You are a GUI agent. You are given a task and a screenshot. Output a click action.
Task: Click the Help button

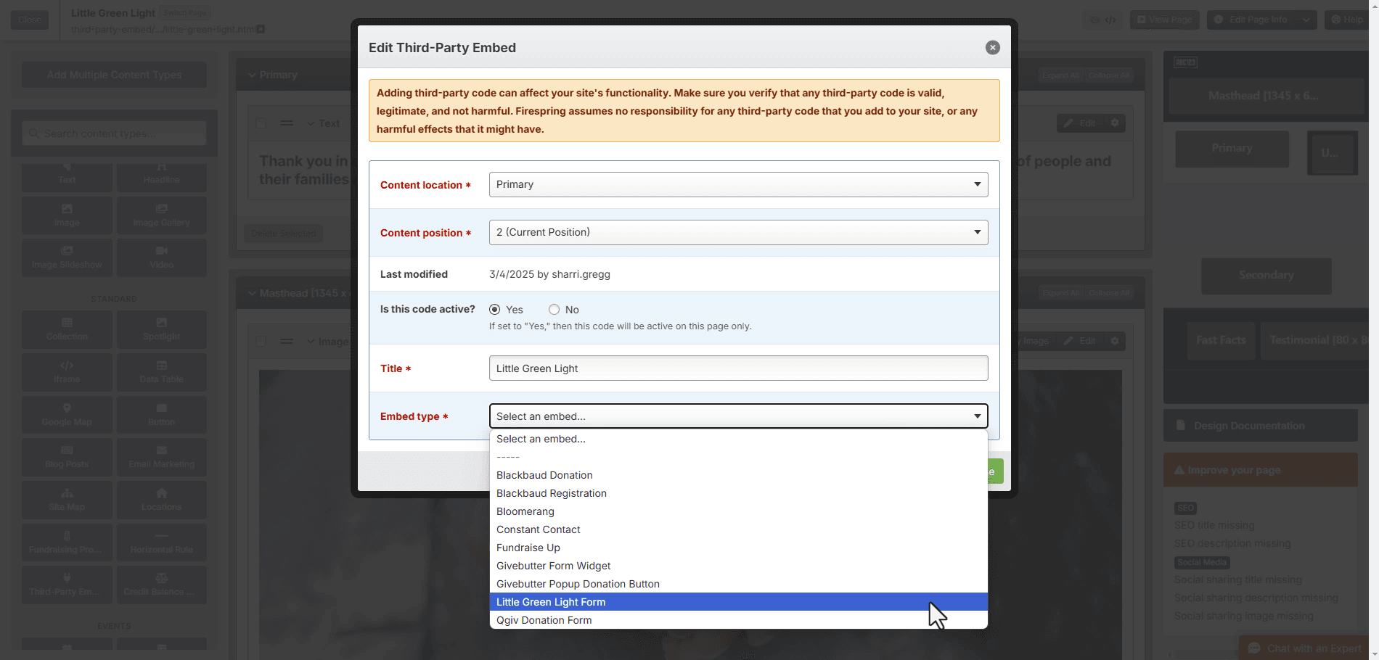tap(1347, 20)
